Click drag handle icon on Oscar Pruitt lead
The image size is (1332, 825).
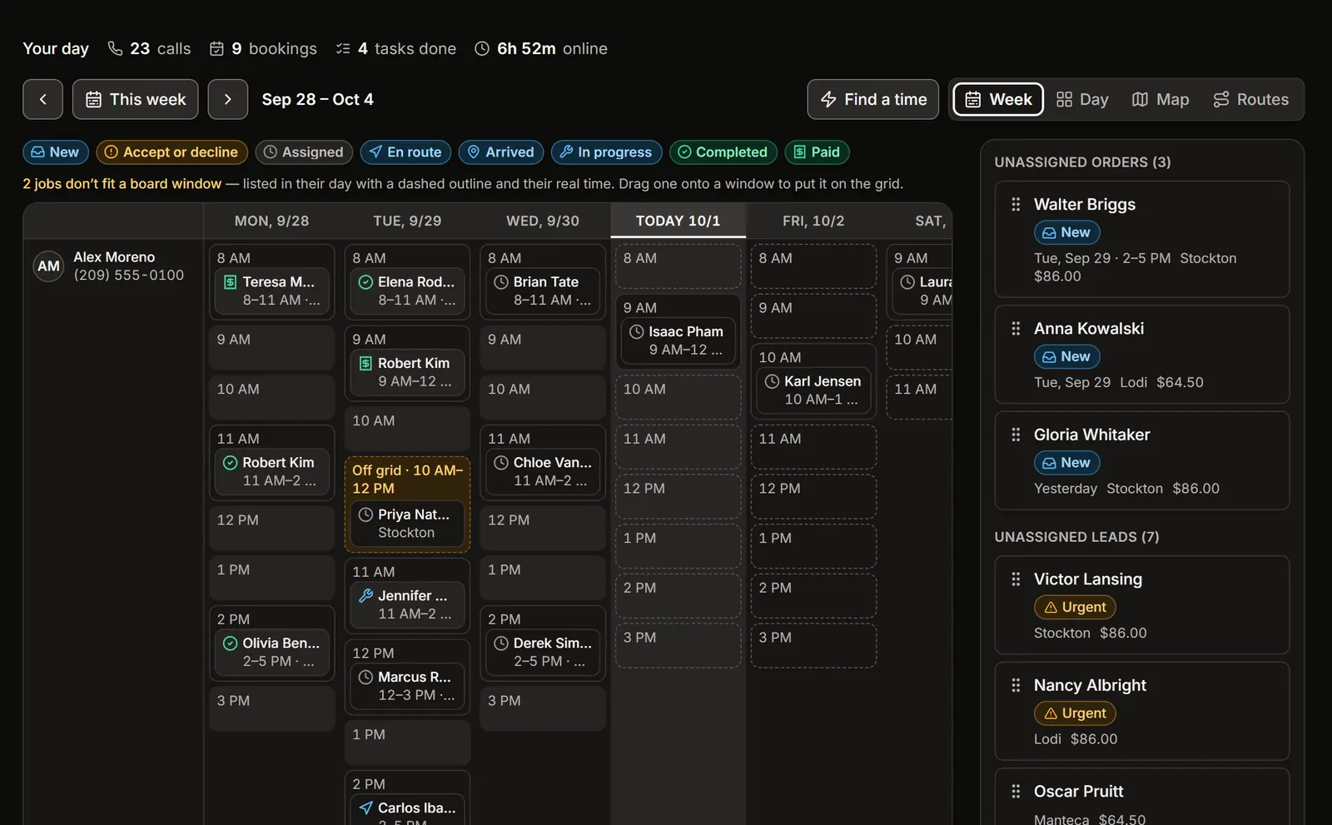coord(1016,792)
